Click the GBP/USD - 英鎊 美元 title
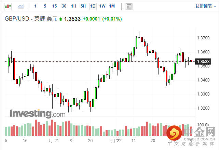The height and width of the screenshot is (150, 220). pos(31,19)
